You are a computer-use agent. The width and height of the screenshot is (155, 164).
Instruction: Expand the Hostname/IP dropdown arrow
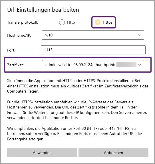point(140,35)
